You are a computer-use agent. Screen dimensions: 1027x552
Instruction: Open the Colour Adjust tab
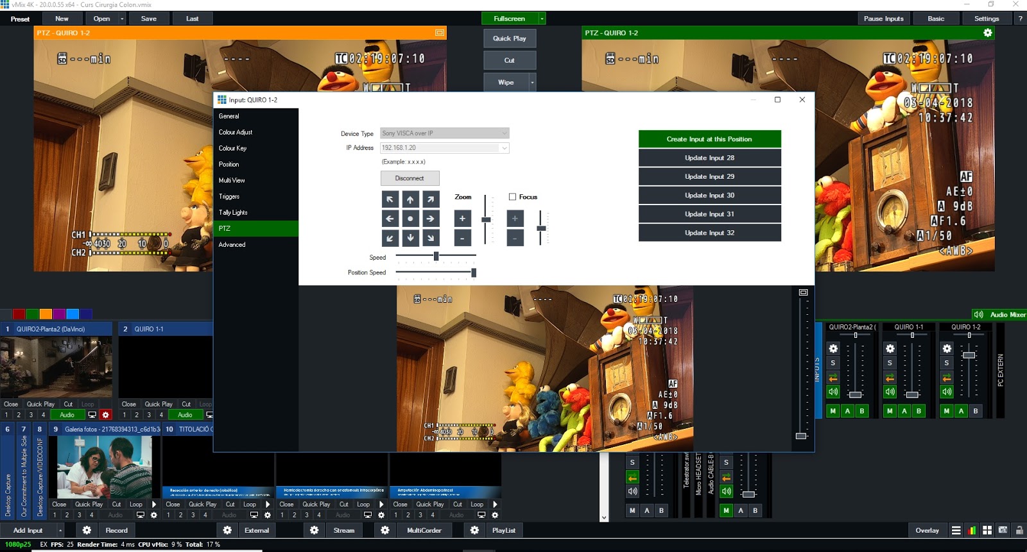(256, 132)
